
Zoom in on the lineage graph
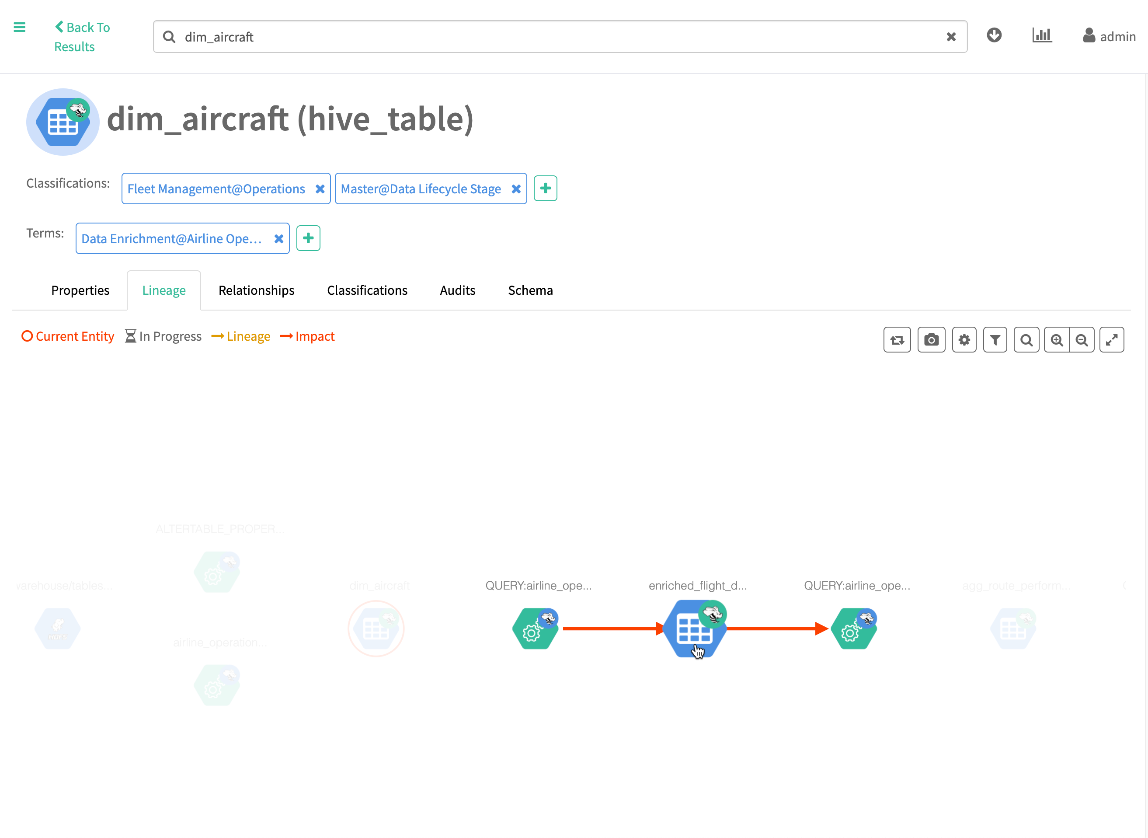(1057, 340)
